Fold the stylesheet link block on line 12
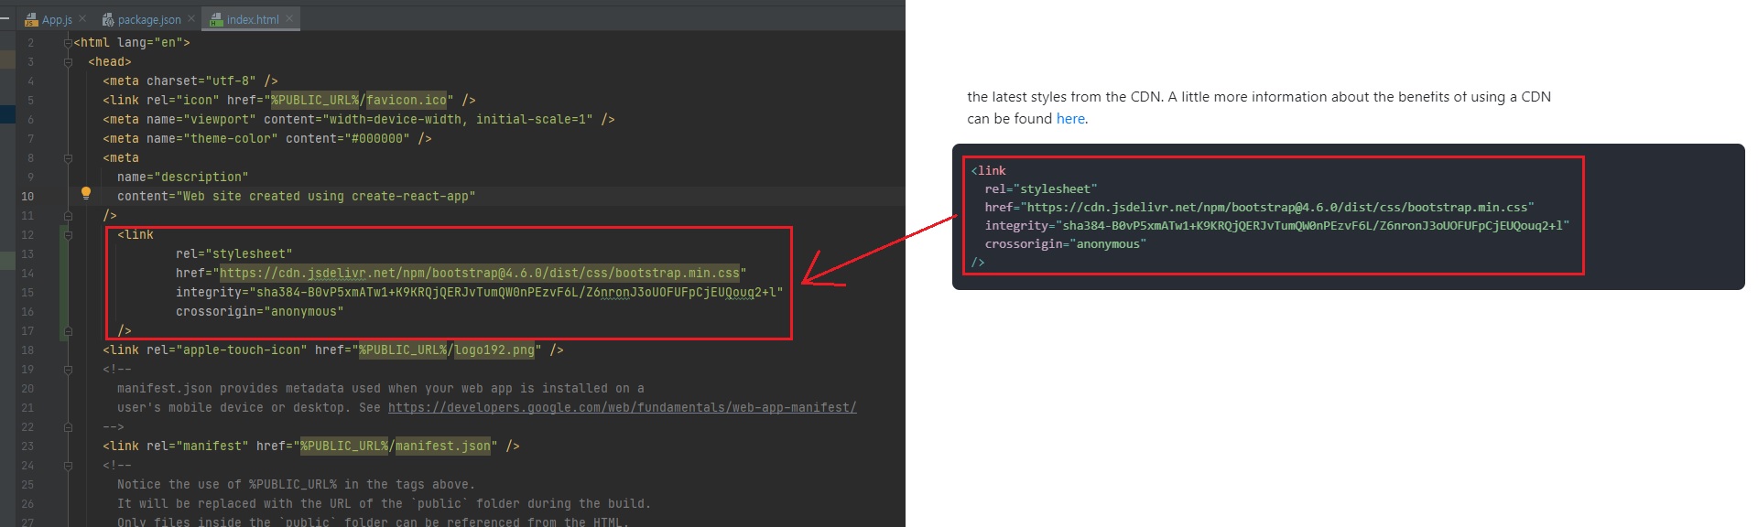The height and width of the screenshot is (527, 1758). [68, 234]
